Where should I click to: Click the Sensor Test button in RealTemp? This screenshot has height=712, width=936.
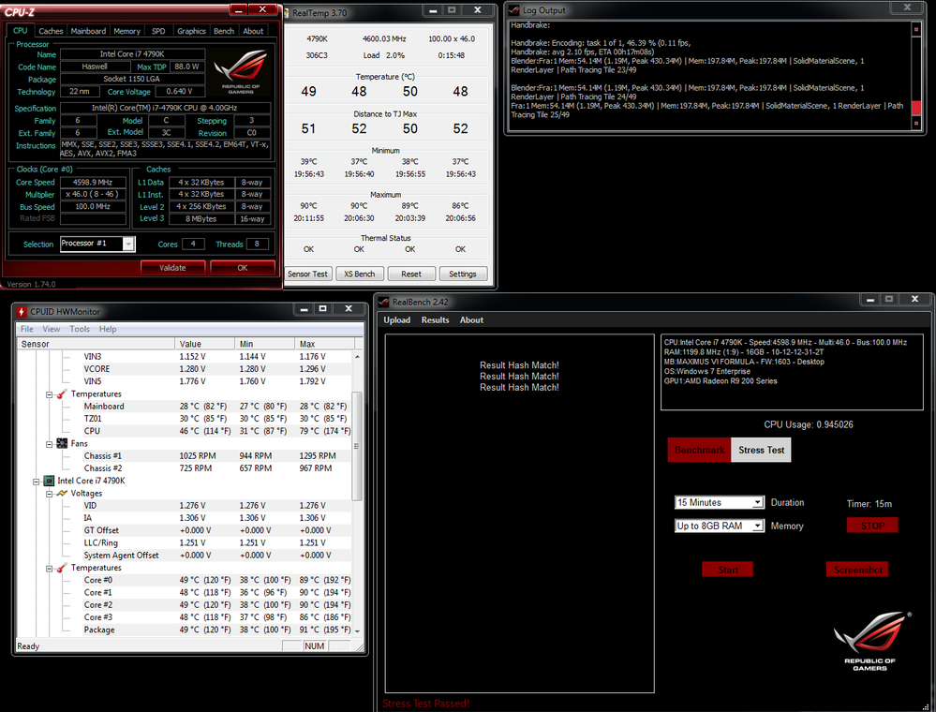[x=307, y=274]
